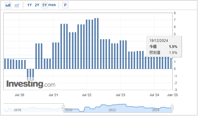Click the Jul '21 axis label
198x116 pixels.
(53, 95)
